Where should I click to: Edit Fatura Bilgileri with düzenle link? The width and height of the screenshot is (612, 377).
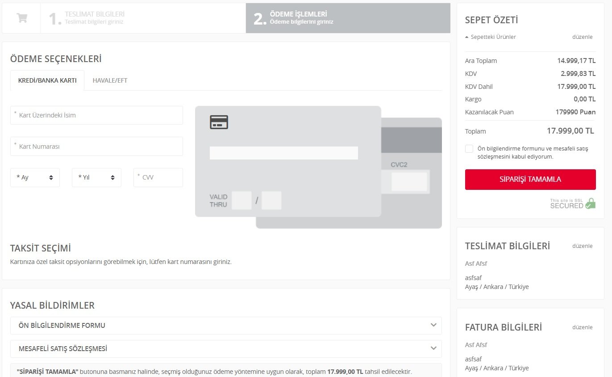coord(582,327)
